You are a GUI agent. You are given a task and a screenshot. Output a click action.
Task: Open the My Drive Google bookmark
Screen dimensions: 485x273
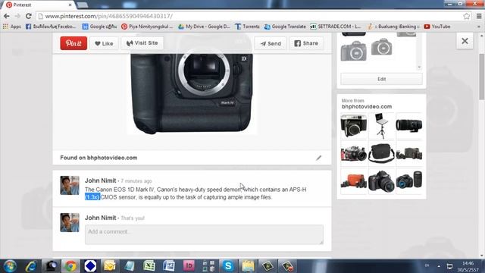point(204,27)
